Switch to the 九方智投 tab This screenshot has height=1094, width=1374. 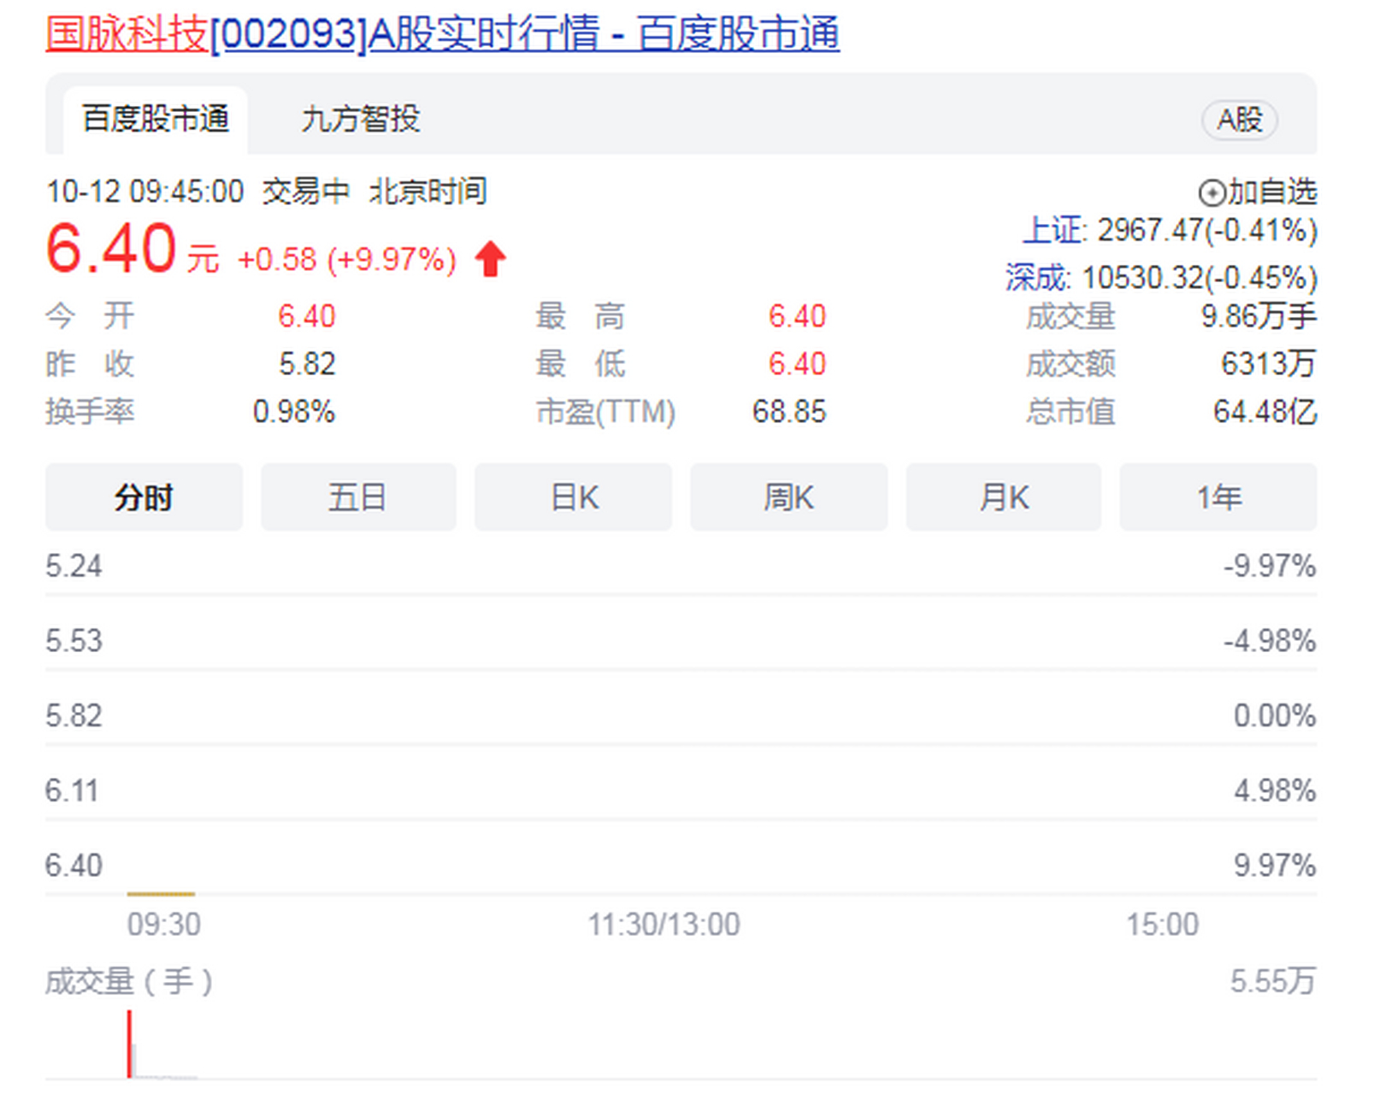(x=360, y=120)
